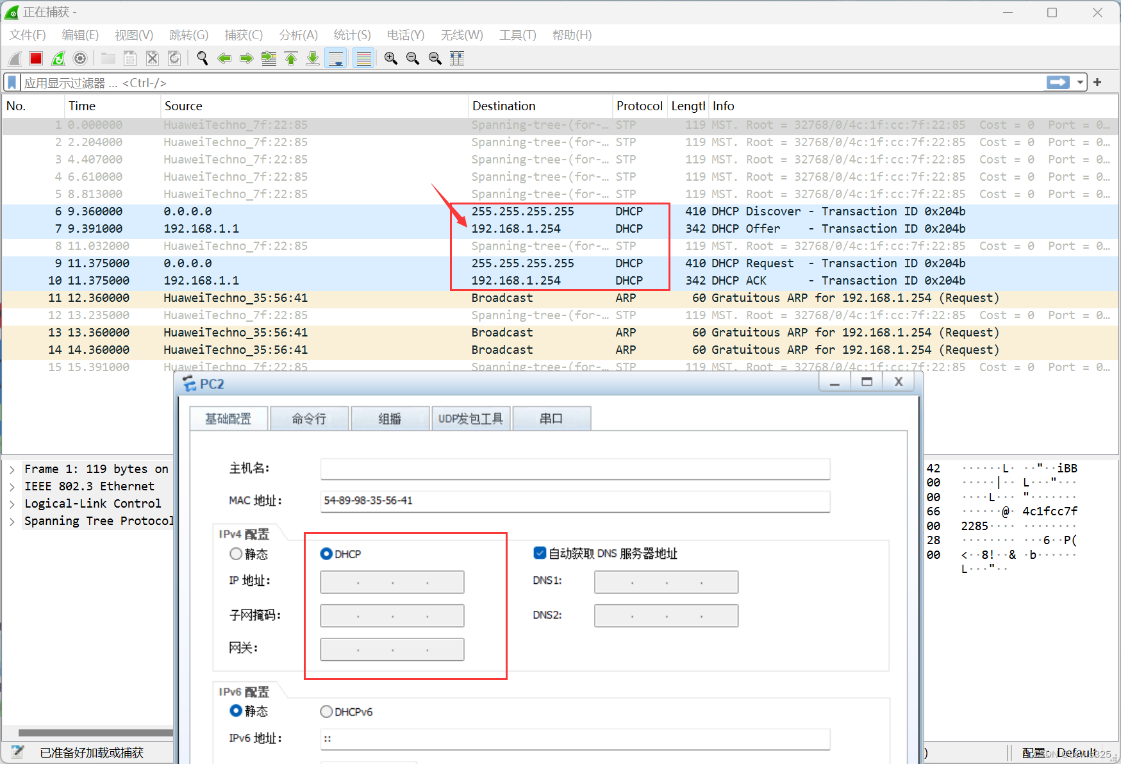This screenshot has width=1121, height=764.
Task: Go forward to next packet arrow
Action: point(247,58)
